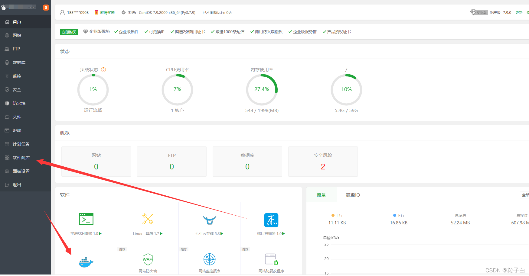Open 数据库 in the sidebar
Viewport: 529px width, 276px height.
(25, 63)
